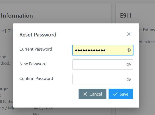Viewport: 155px width, 115px height.
Task: Show the Current Password with eye icon
Action: pos(129,50)
